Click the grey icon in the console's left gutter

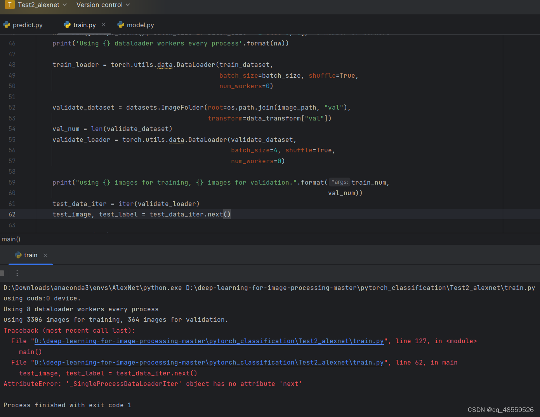click(x=2, y=273)
